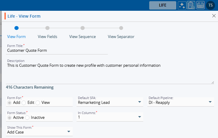Select the Edit radio option

tap(24, 103)
